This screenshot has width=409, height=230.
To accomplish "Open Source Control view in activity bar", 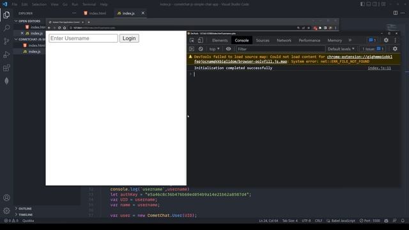I will [7, 41].
